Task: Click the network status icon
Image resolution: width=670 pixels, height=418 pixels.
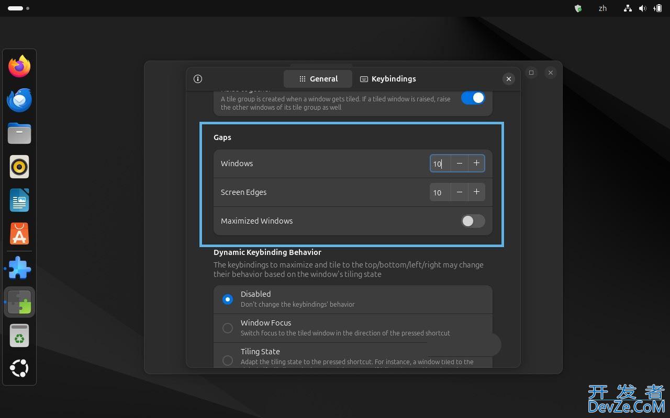Action: [x=628, y=8]
